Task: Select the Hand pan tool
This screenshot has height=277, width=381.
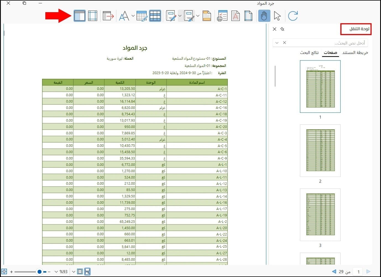Action: tap(264, 16)
